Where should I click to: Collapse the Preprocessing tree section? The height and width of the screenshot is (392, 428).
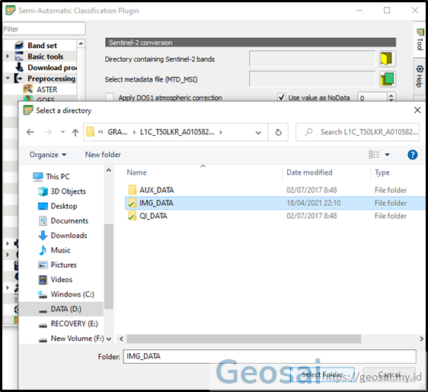[8, 79]
